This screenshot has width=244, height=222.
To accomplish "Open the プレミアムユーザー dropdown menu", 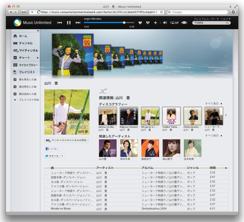I will [x=206, y=19].
